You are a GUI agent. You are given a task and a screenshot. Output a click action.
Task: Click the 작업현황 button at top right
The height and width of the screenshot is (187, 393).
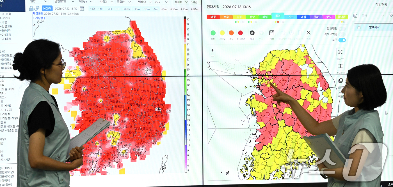pyautogui.click(x=381, y=4)
